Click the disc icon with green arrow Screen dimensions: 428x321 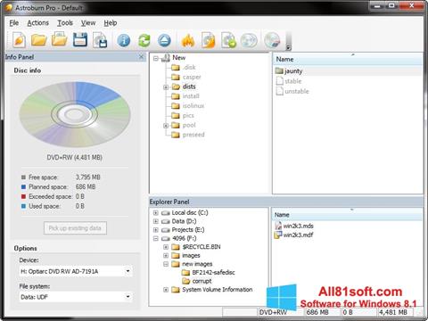228,40
